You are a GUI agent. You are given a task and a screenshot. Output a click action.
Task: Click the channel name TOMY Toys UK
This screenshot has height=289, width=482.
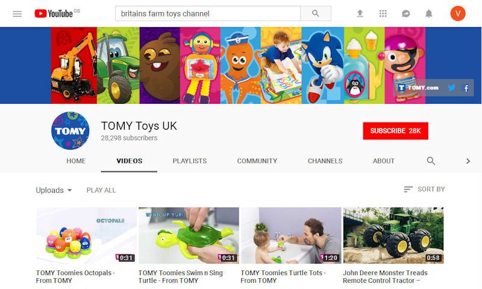pyautogui.click(x=139, y=126)
